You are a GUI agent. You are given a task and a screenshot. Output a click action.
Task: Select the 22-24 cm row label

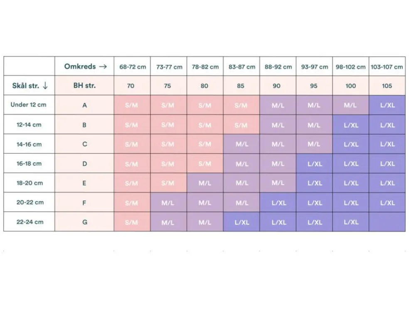click(x=29, y=222)
